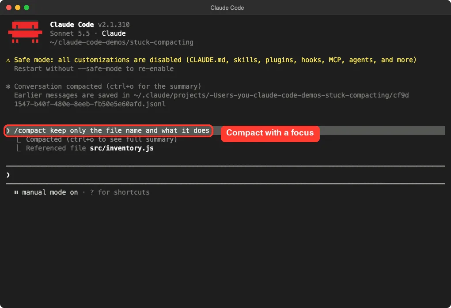Select the /compact command line text
This screenshot has height=308, width=451.
tap(112, 131)
